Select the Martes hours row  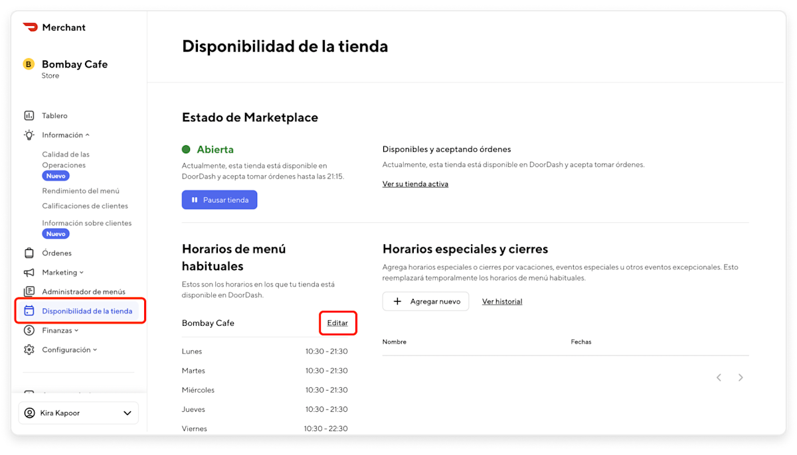(x=265, y=371)
